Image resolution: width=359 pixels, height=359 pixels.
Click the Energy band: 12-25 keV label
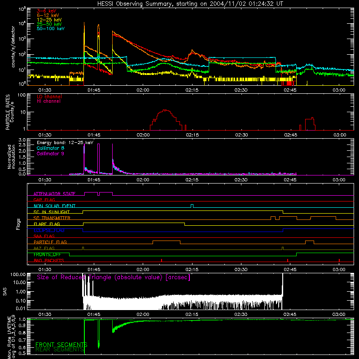tap(65, 143)
